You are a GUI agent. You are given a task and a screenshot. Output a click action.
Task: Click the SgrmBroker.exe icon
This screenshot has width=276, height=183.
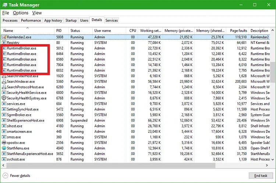click(4, 115)
